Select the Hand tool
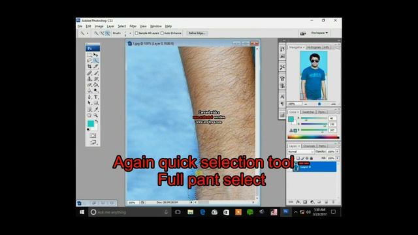418x235 pixels. tap(89, 116)
